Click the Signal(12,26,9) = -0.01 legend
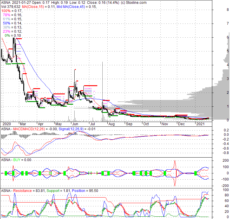The image size is (230, 219). (77, 129)
